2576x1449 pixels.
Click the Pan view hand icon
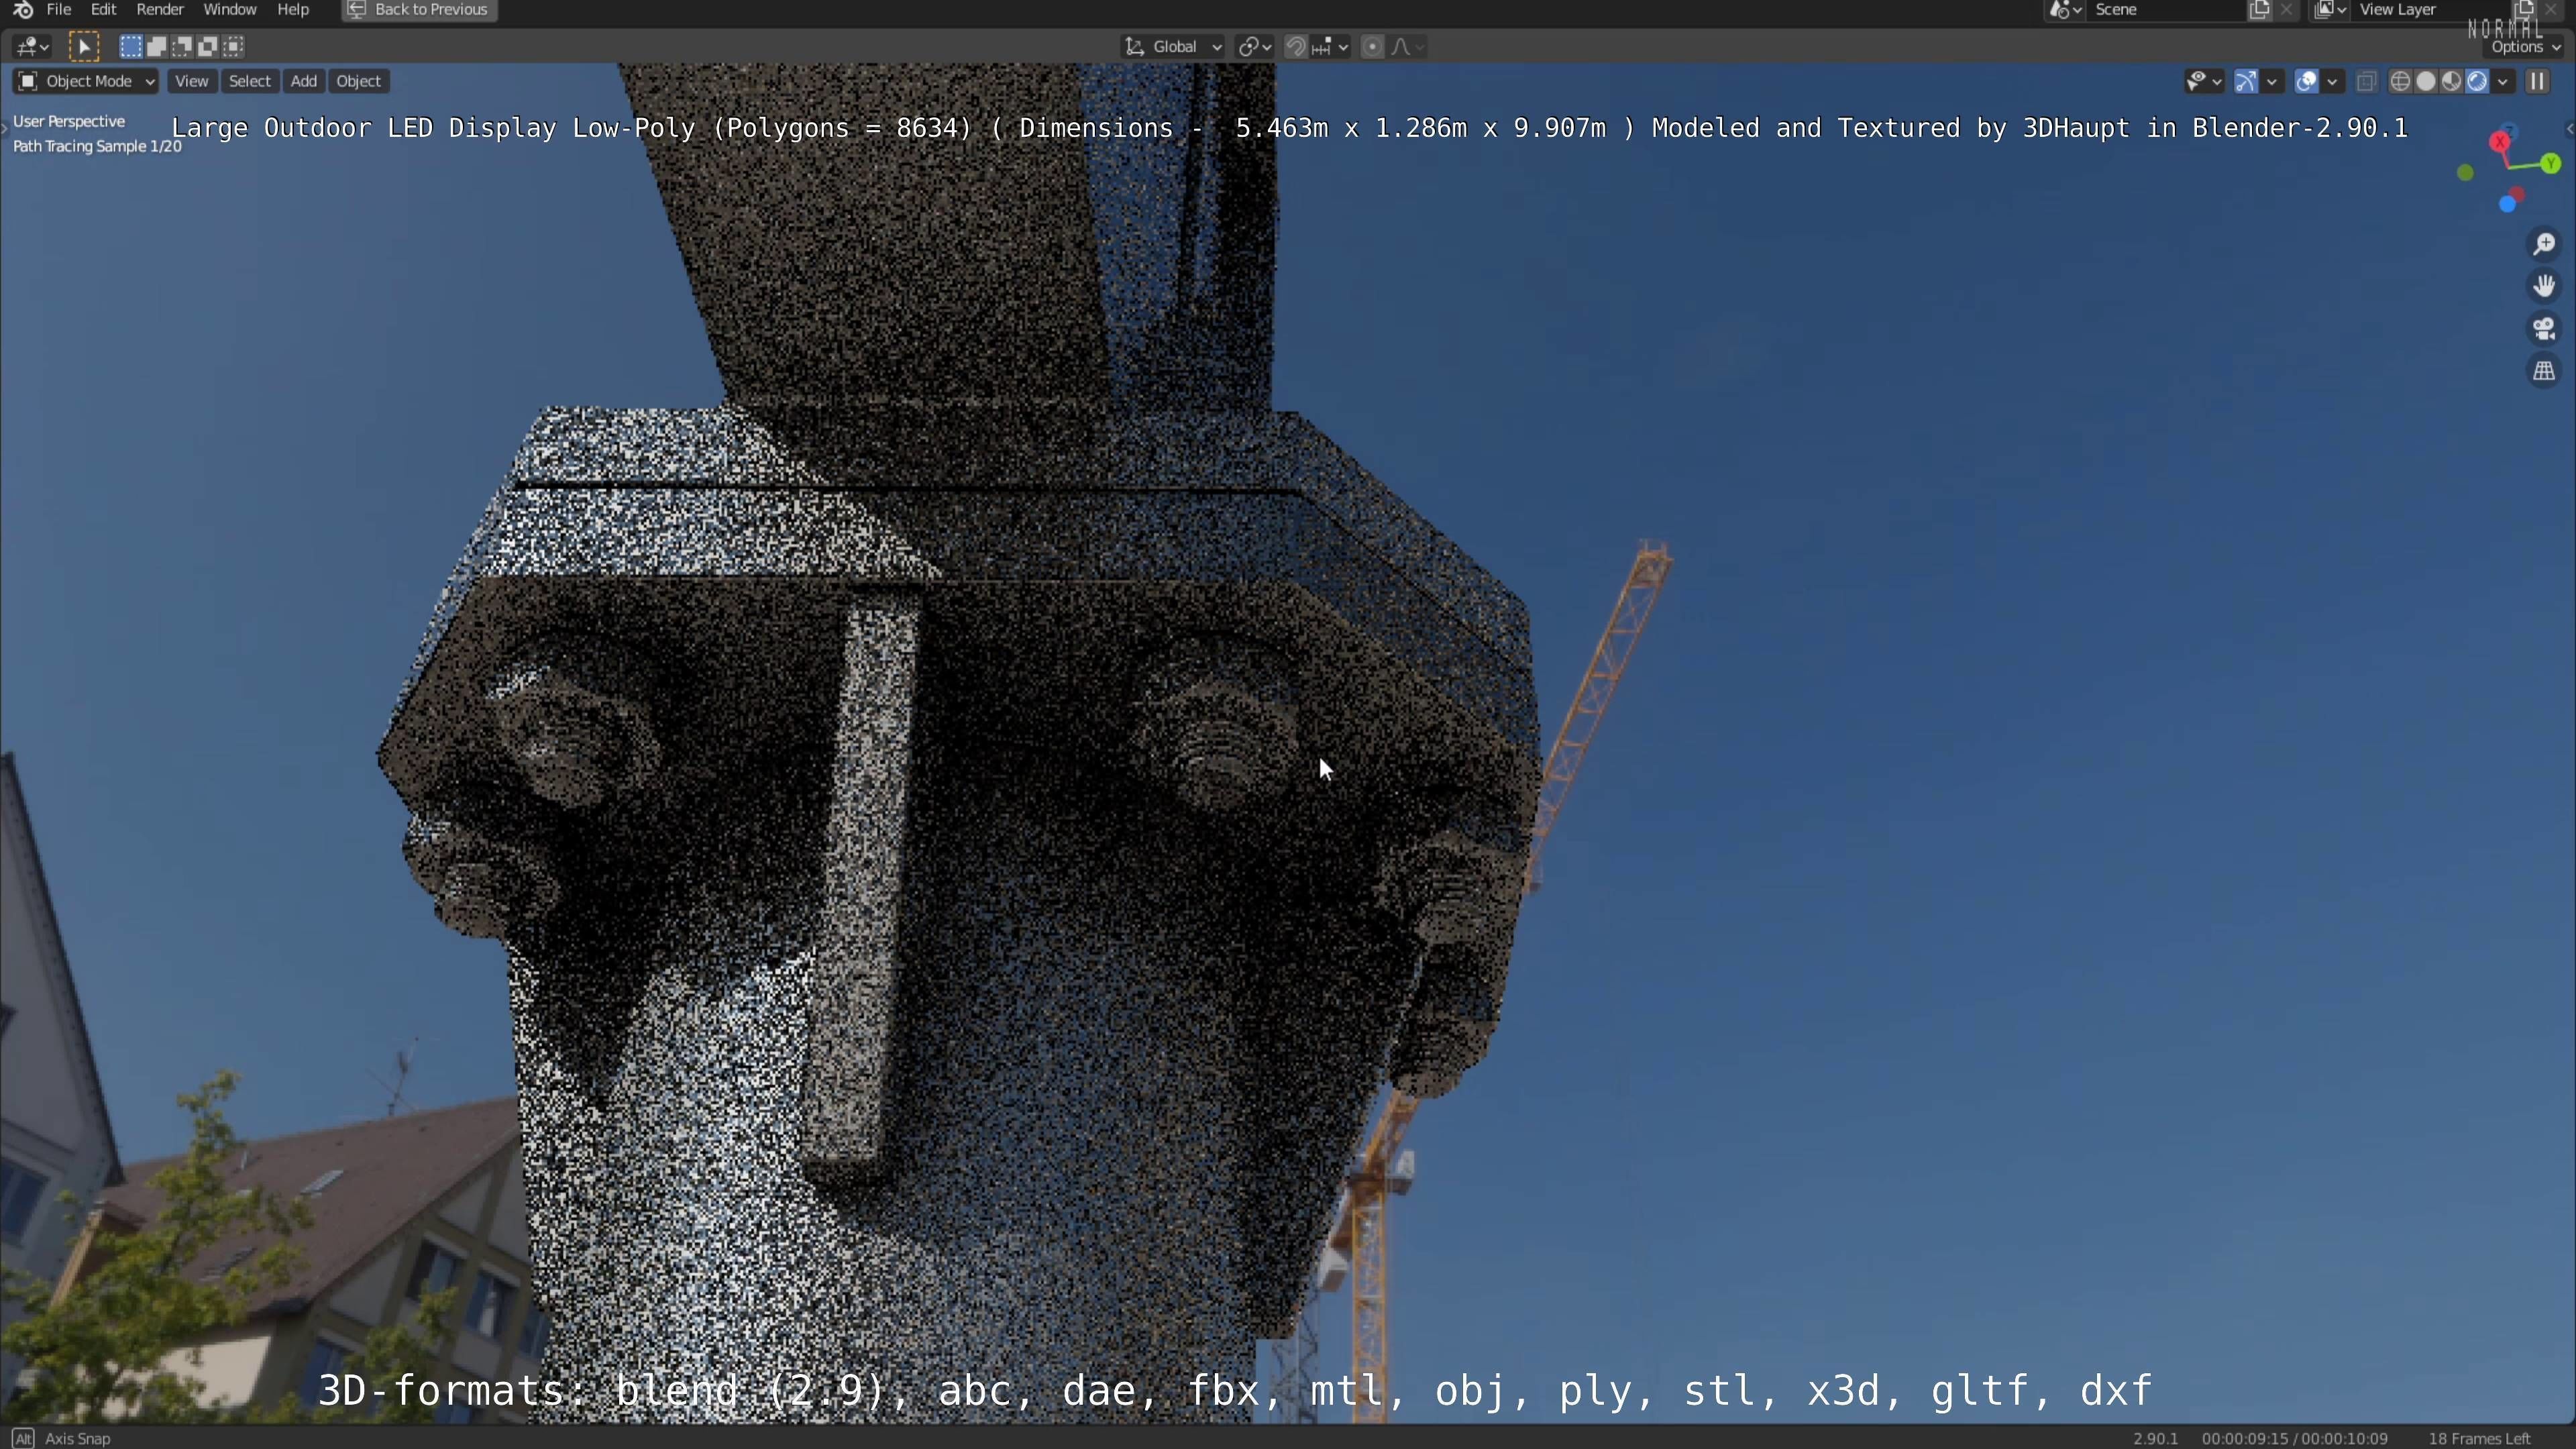2544,287
